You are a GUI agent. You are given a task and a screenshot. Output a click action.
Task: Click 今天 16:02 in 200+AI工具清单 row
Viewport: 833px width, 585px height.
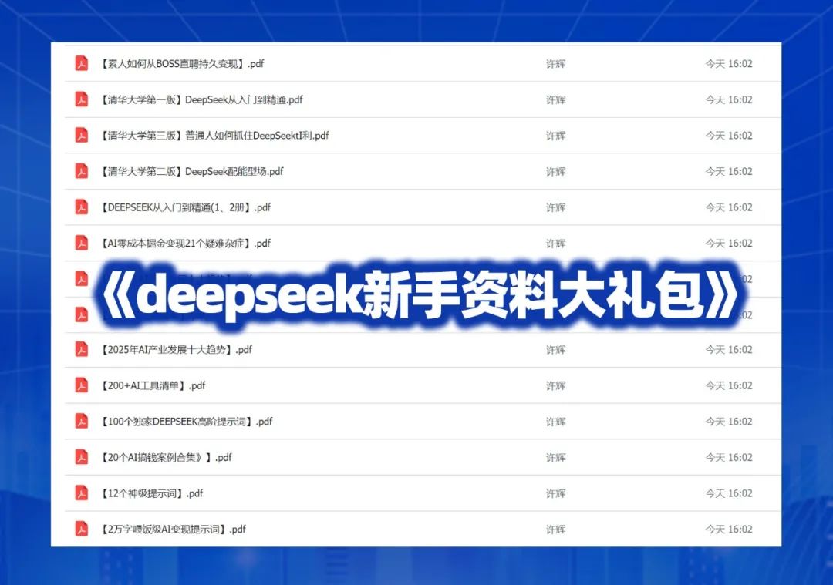click(x=729, y=385)
